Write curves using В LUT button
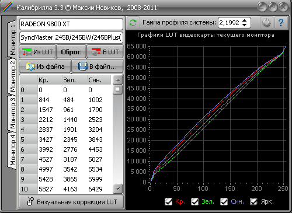This screenshot has width=292, height=213. pos(105,52)
